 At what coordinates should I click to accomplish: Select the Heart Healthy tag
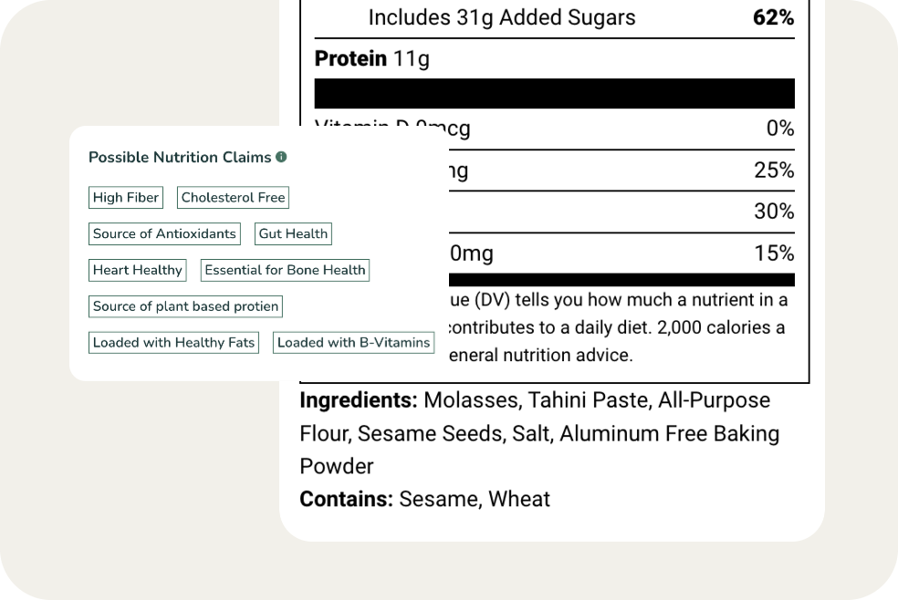coord(137,270)
